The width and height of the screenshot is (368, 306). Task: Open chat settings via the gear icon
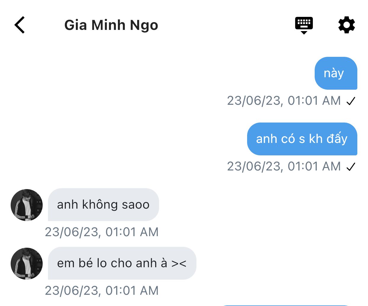346,25
